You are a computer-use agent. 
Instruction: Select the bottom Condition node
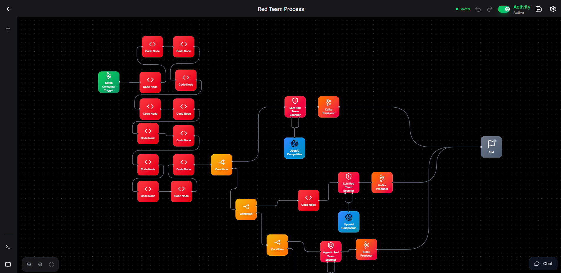click(x=277, y=245)
